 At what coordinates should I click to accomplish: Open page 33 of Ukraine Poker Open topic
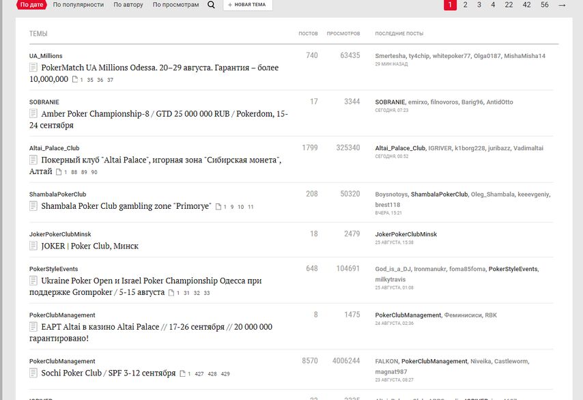point(207,293)
